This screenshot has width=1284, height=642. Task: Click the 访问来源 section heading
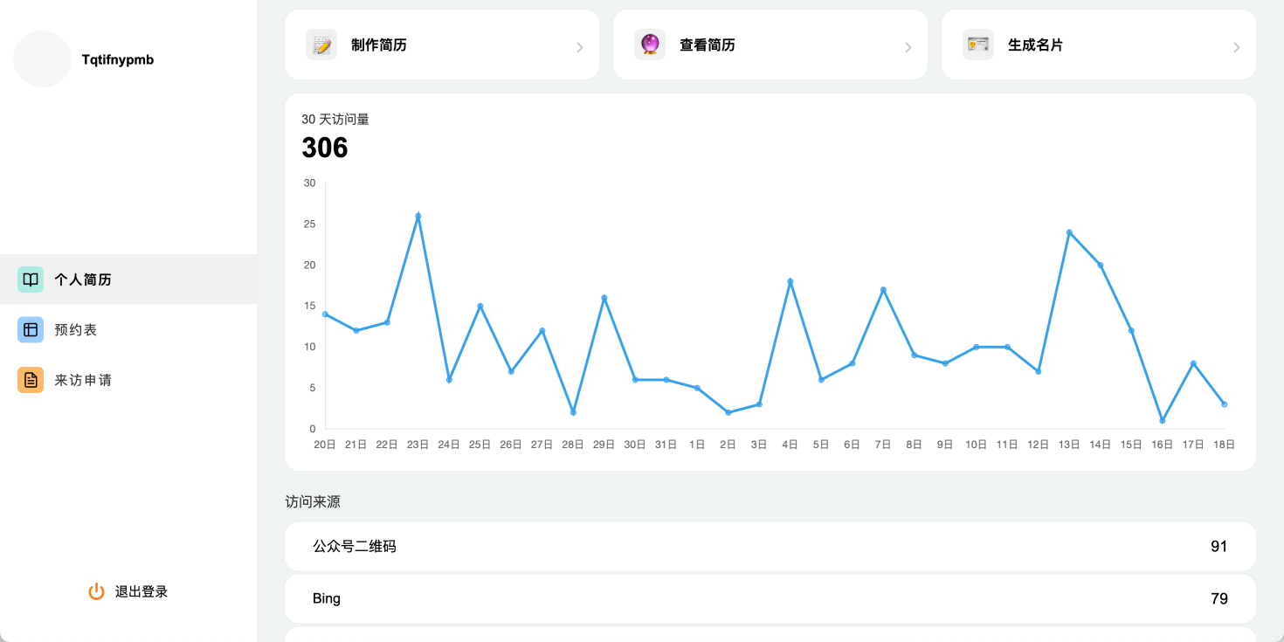click(313, 502)
